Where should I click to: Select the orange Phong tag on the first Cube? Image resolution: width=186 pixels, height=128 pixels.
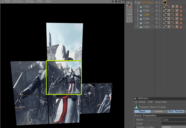point(181,6)
